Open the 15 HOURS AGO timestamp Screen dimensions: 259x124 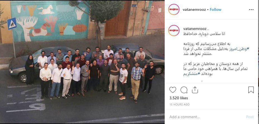pos(179,105)
